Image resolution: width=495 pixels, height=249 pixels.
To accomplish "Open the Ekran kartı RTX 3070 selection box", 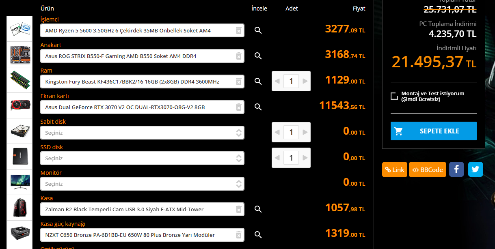I will [143, 107].
